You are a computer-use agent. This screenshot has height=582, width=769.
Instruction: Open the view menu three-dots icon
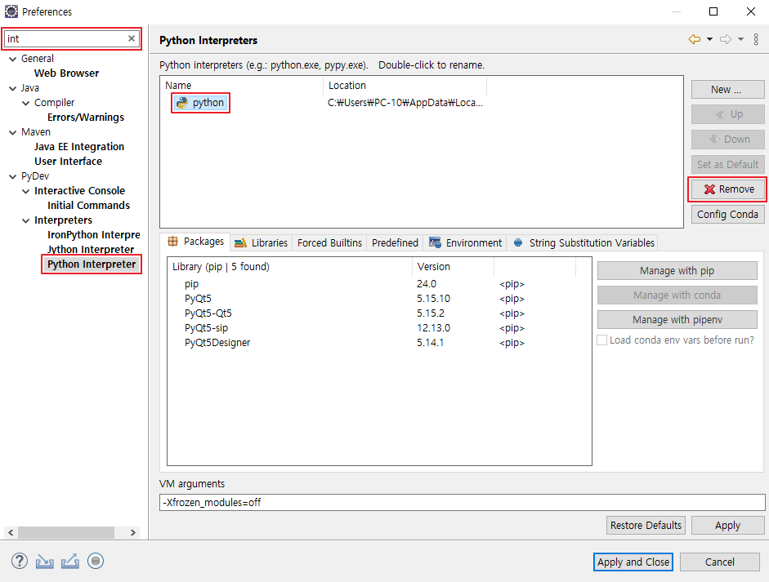[x=756, y=39]
